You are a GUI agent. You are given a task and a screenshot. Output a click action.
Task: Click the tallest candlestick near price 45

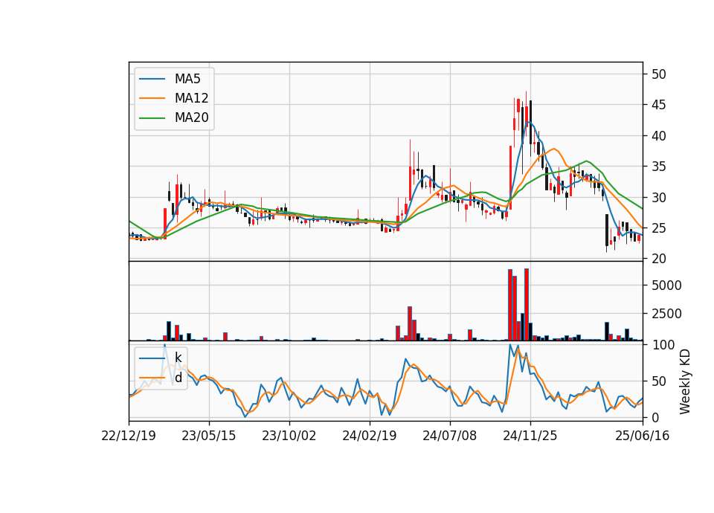(x=527, y=114)
